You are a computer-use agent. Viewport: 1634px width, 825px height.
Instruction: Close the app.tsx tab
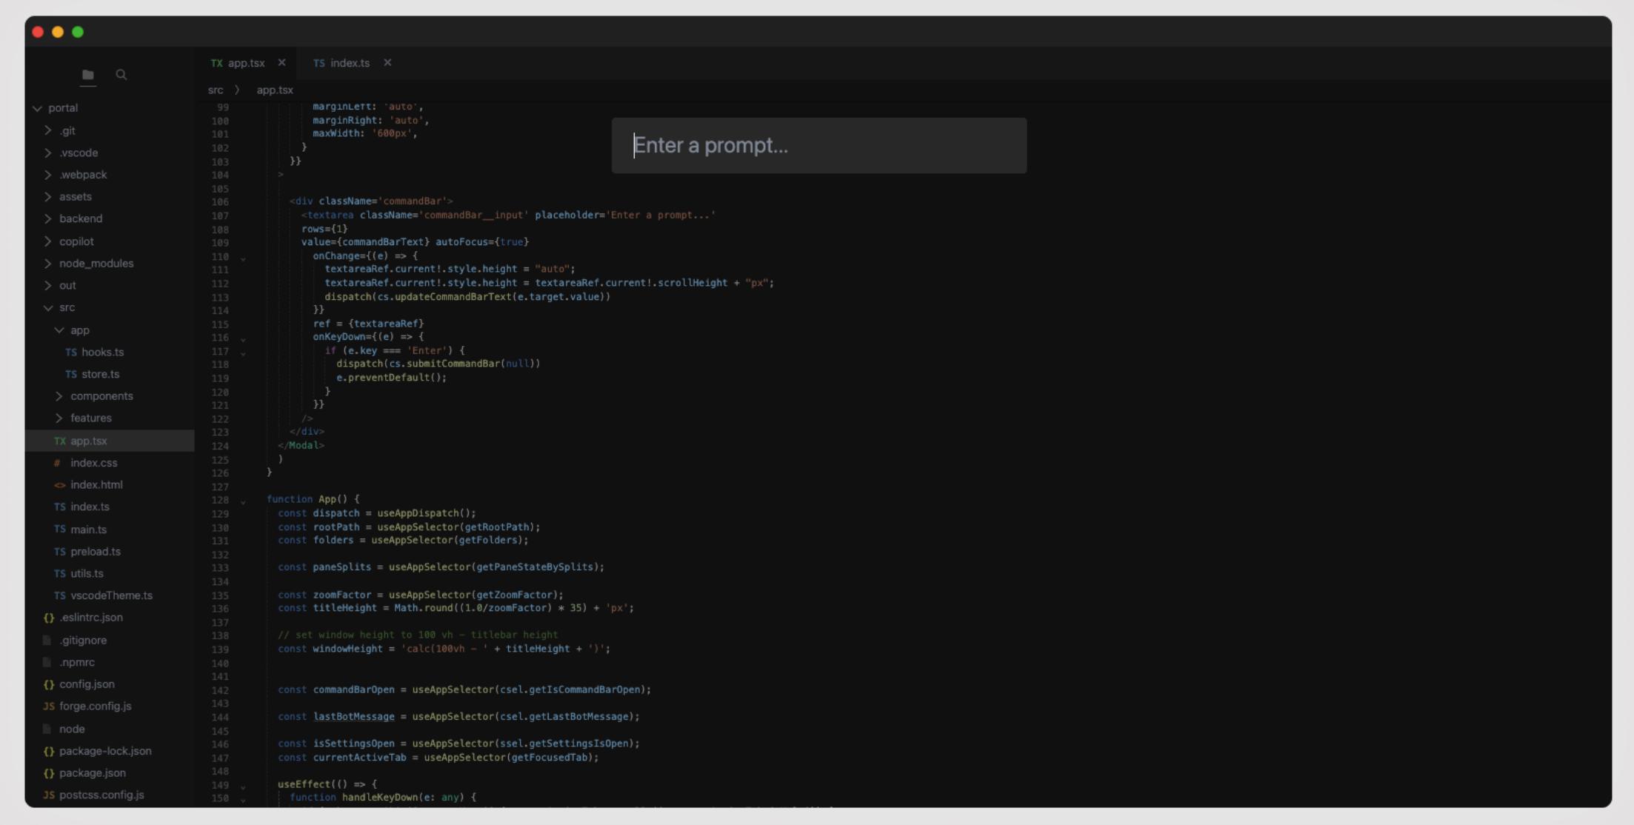281,63
